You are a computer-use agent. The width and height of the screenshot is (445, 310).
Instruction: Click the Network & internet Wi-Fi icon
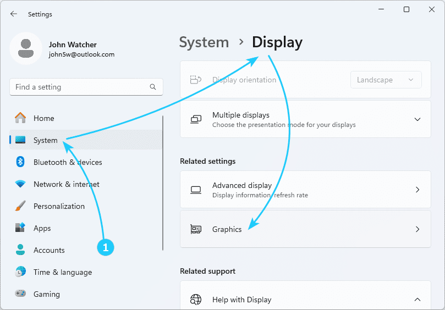point(20,184)
